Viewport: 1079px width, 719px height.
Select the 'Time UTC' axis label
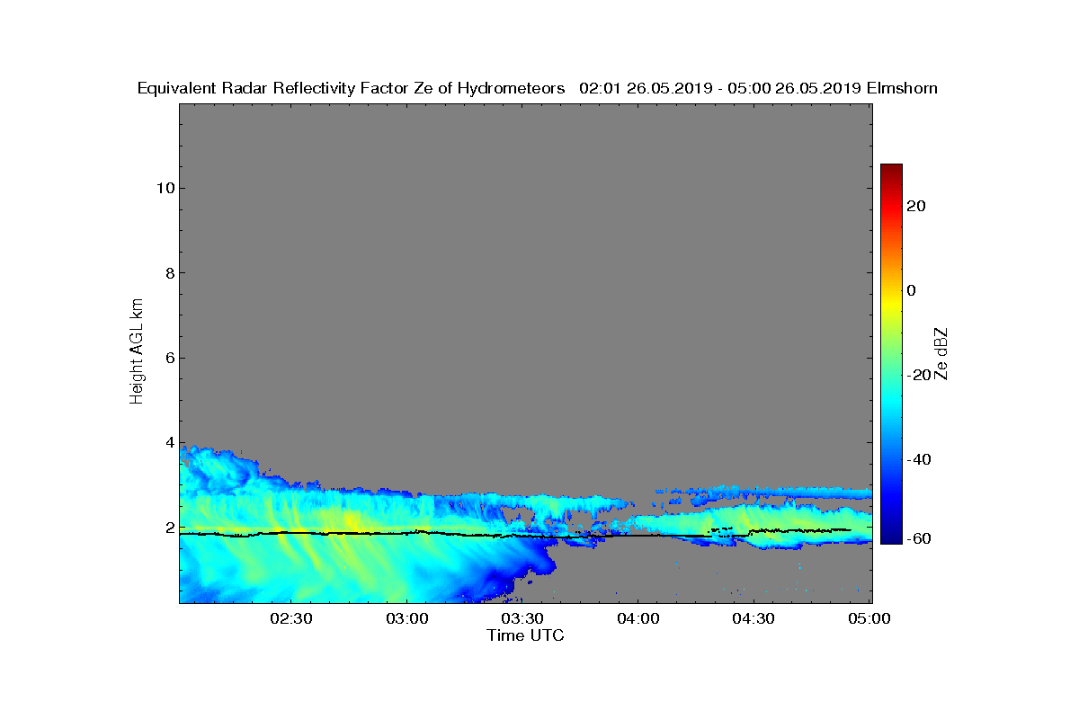(x=526, y=635)
